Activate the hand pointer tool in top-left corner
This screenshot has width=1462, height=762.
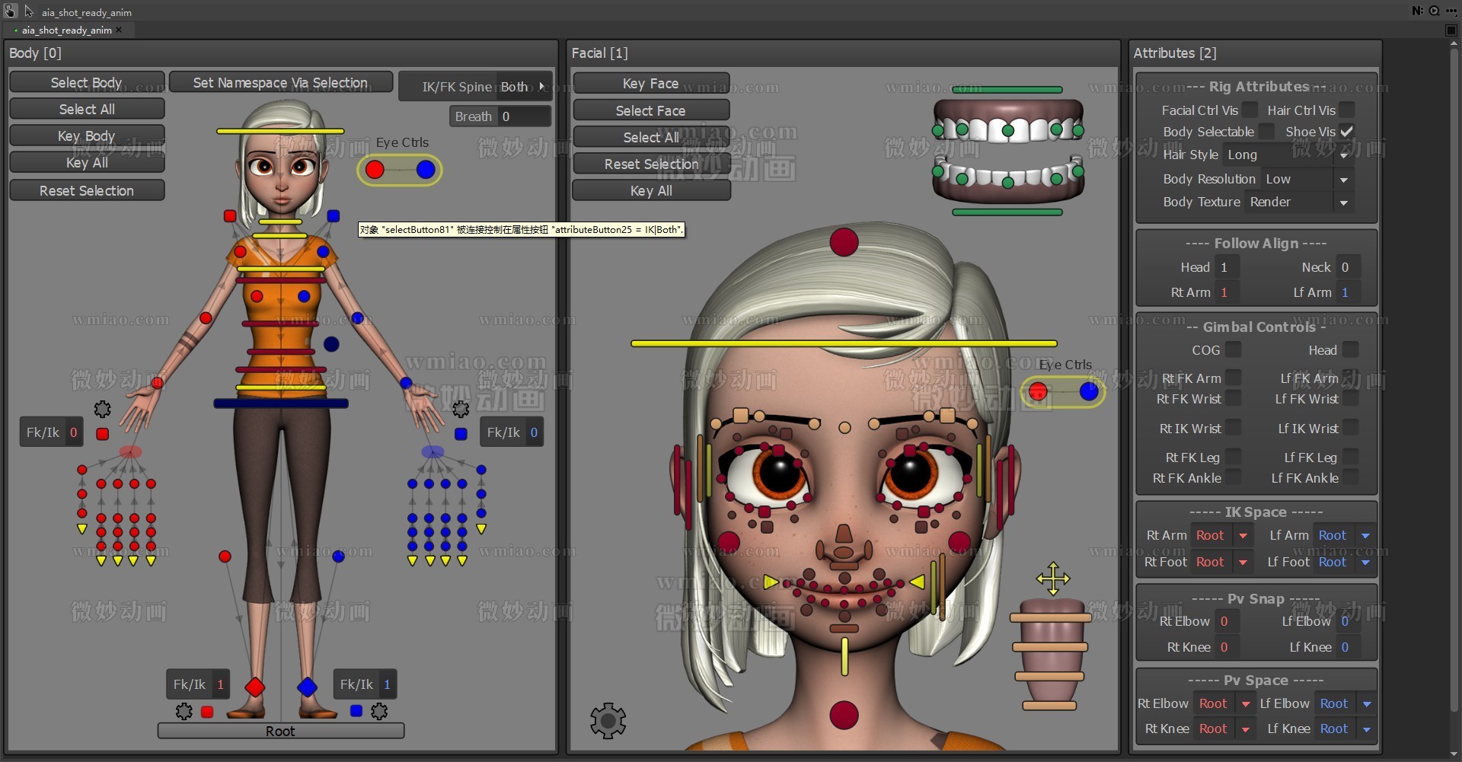pyautogui.click(x=11, y=11)
